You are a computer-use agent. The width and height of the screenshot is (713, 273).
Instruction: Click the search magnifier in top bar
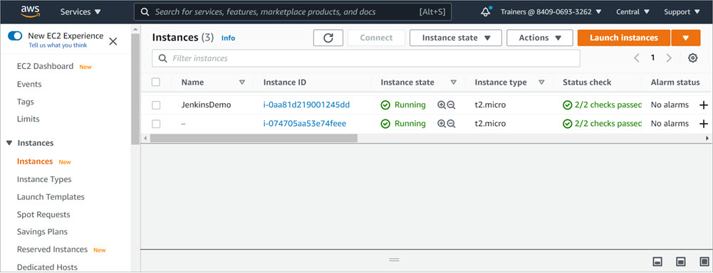(145, 12)
